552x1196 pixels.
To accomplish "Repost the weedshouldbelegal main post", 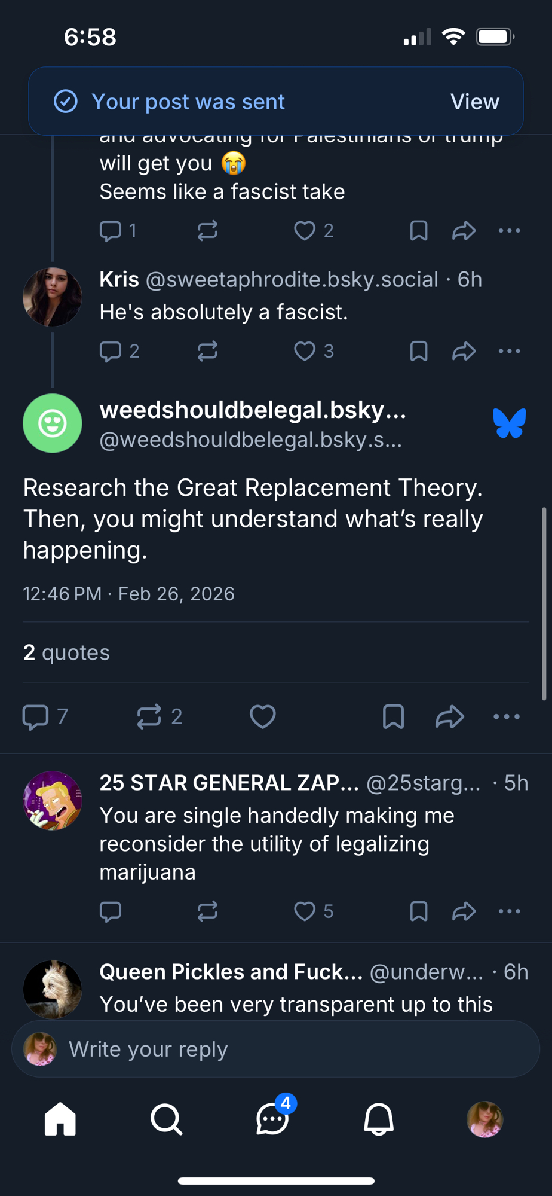I will (x=149, y=716).
